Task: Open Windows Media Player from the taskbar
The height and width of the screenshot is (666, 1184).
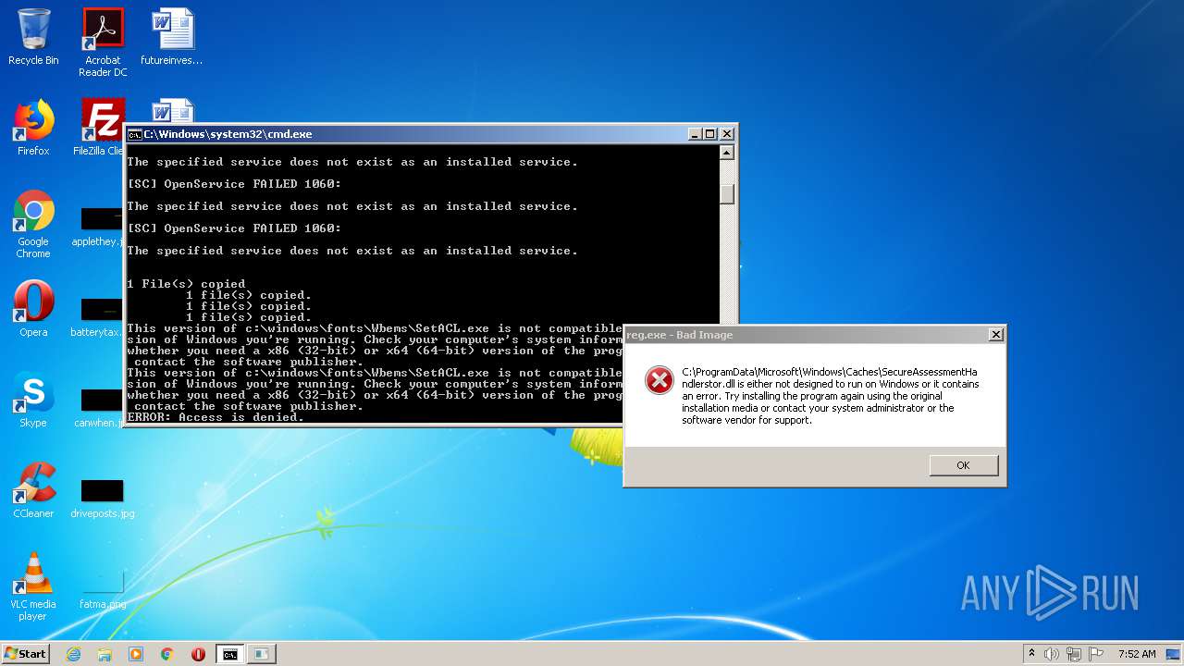Action: tap(136, 654)
